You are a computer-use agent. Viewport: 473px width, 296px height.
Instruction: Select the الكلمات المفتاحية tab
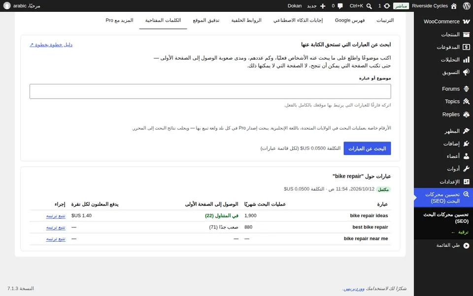coord(163,20)
